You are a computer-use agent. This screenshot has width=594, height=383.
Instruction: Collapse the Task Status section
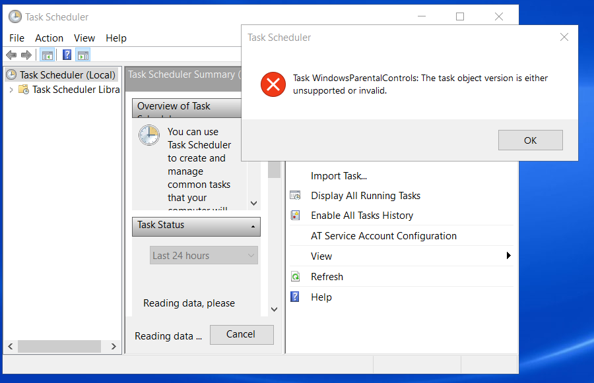pos(253,226)
